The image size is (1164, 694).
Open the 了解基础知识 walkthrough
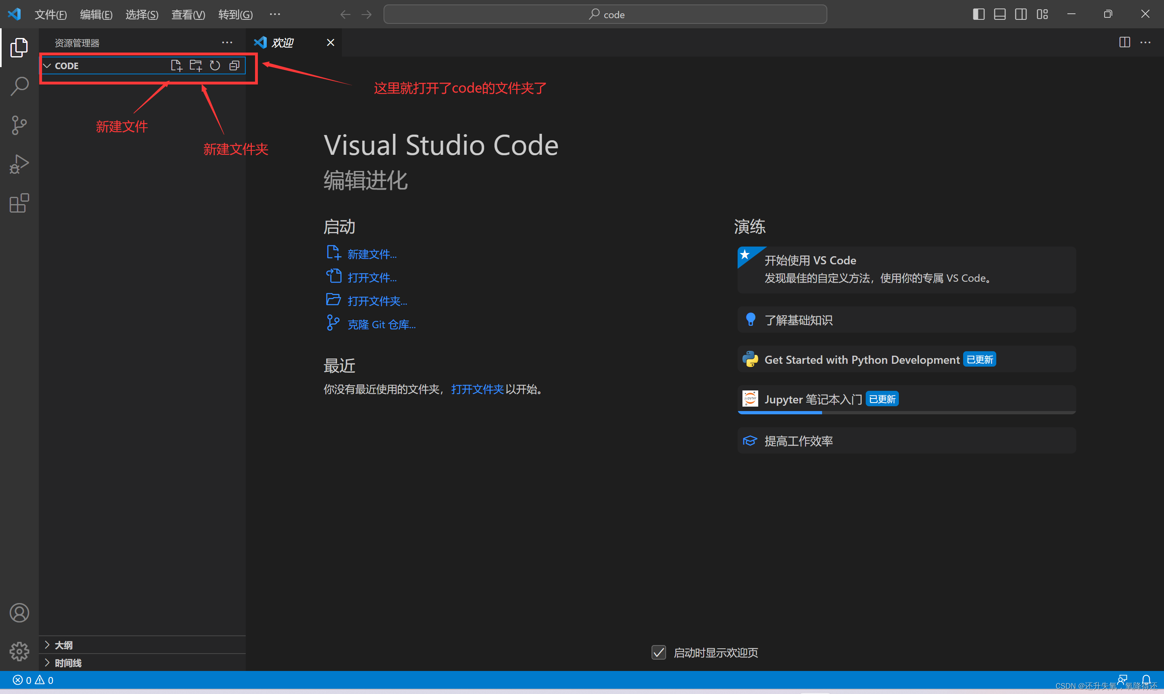[x=907, y=320]
